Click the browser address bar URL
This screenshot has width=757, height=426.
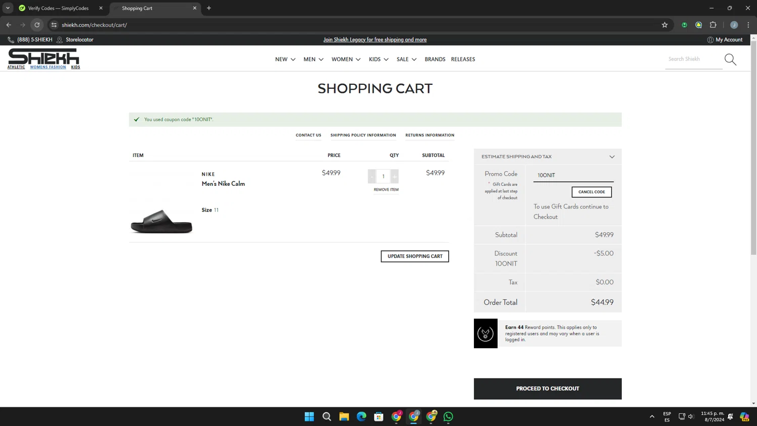point(94,25)
